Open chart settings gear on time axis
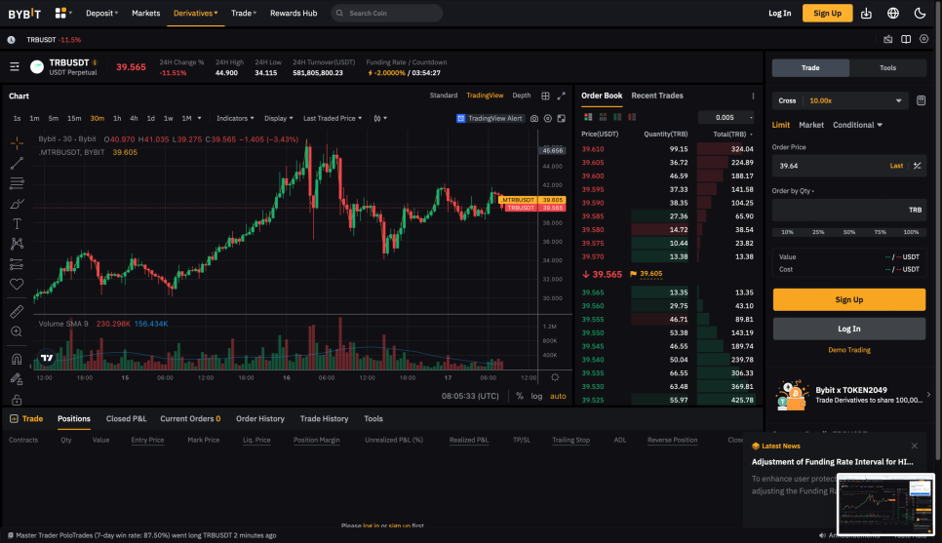942x543 pixels. coord(555,377)
